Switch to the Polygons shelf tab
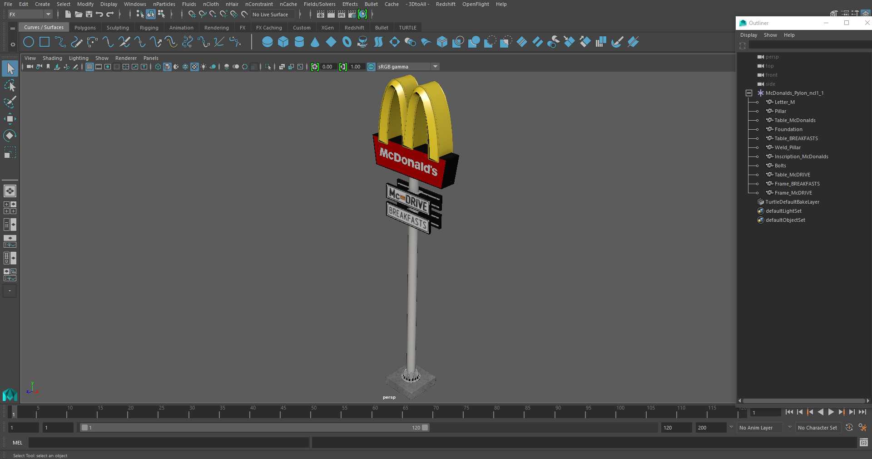The image size is (872, 459). tap(85, 28)
